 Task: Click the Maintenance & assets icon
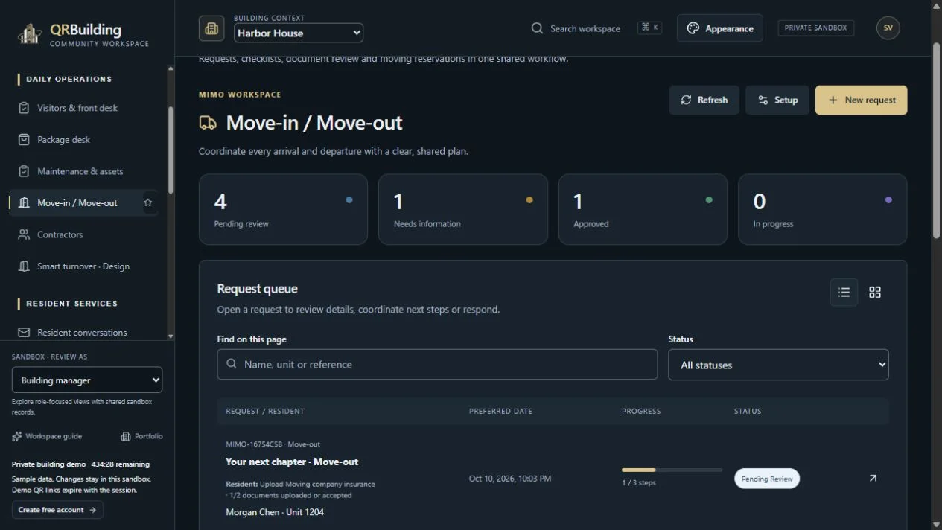point(24,171)
